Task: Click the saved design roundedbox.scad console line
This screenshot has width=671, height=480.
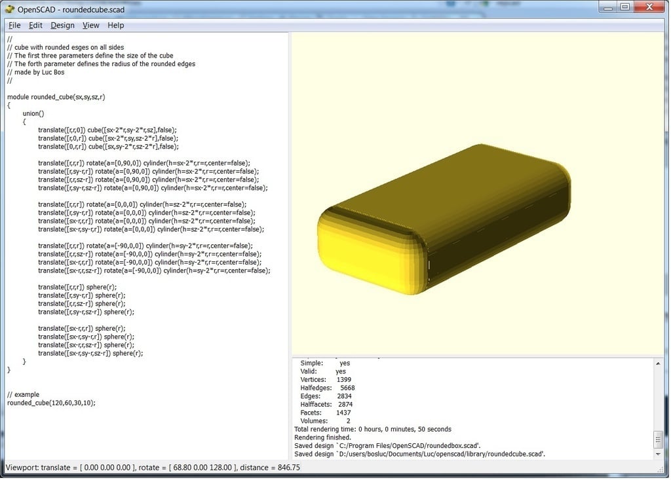Action: (x=387, y=445)
